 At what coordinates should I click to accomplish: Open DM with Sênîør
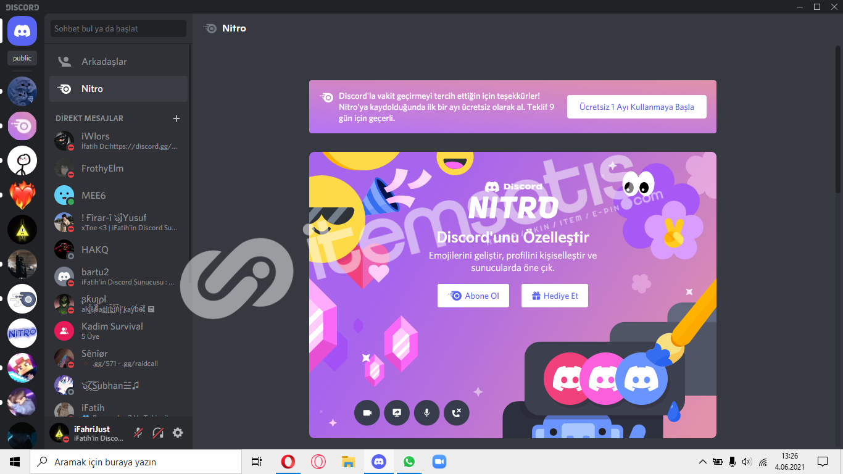[118, 358]
